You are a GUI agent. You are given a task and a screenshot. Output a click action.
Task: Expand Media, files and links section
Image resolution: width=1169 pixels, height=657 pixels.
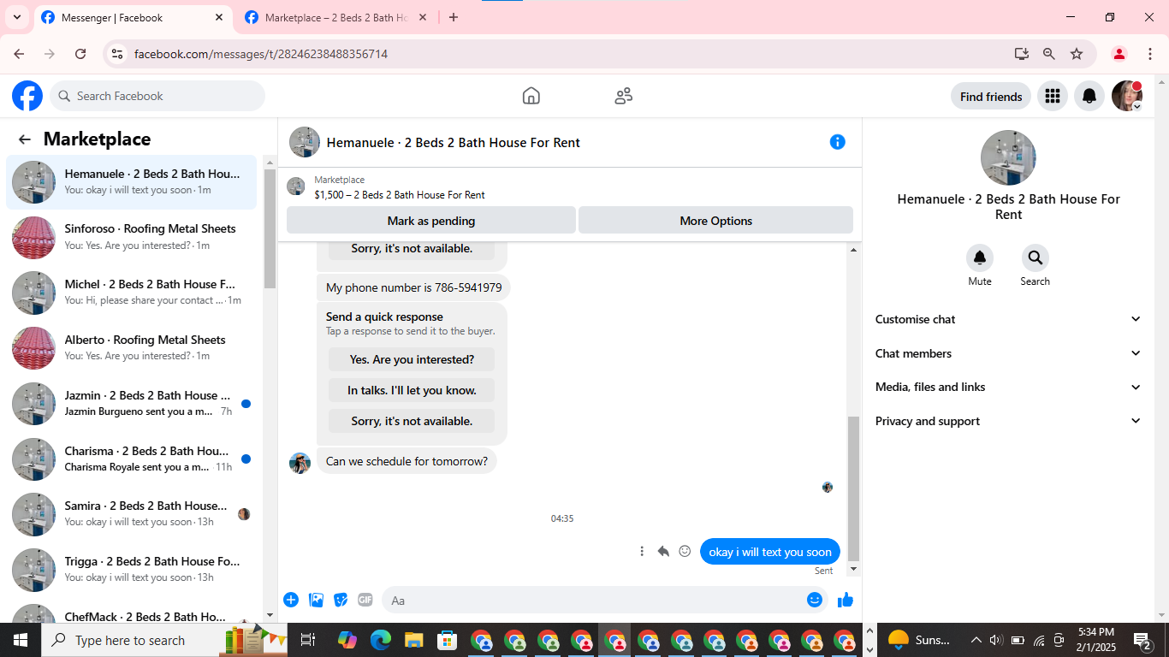pyautogui.click(x=1008, y=387)
